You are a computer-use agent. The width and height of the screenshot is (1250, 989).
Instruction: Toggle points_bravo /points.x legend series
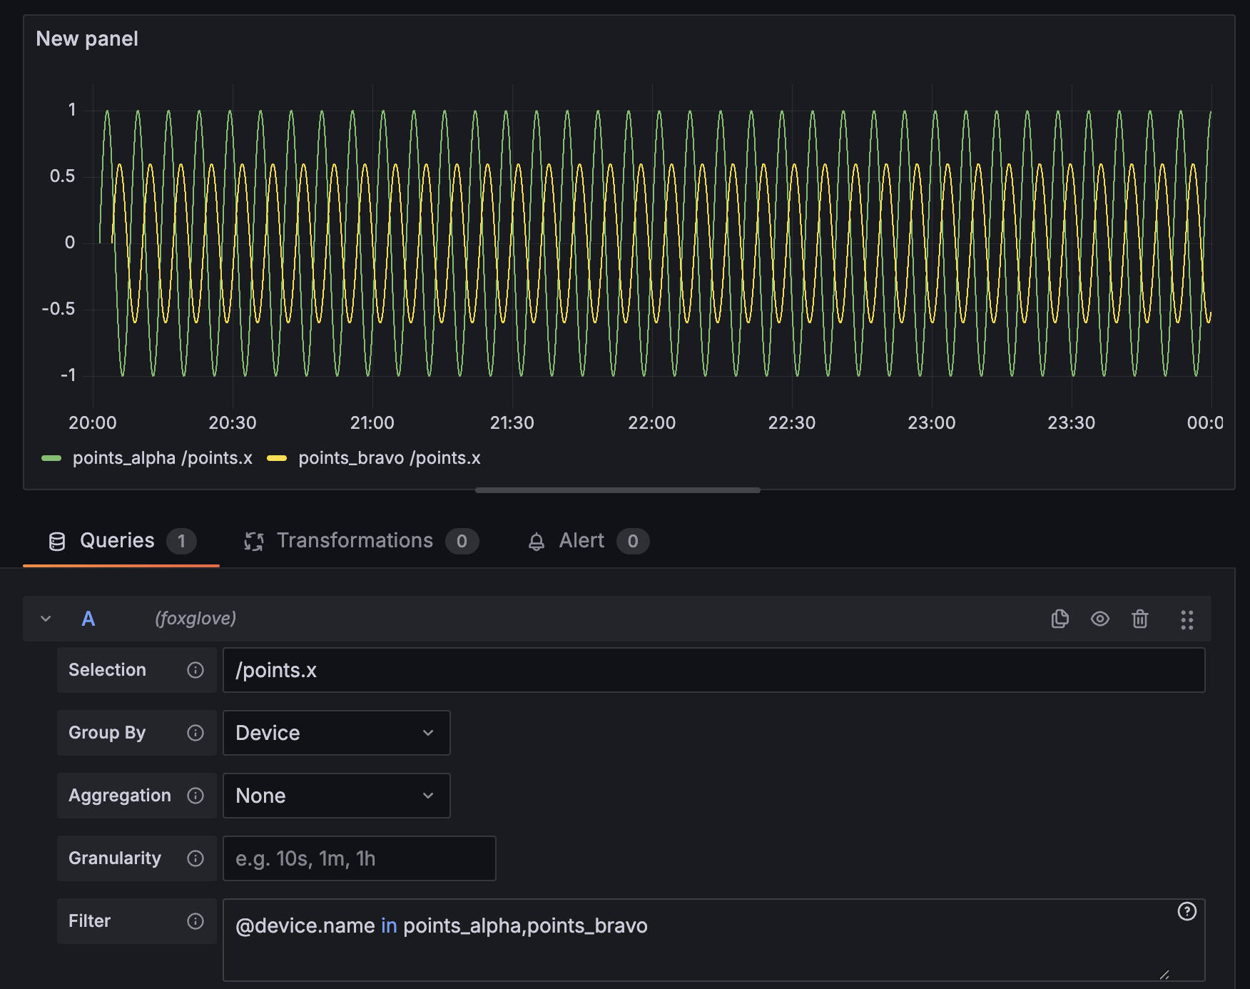click(390, 458)
